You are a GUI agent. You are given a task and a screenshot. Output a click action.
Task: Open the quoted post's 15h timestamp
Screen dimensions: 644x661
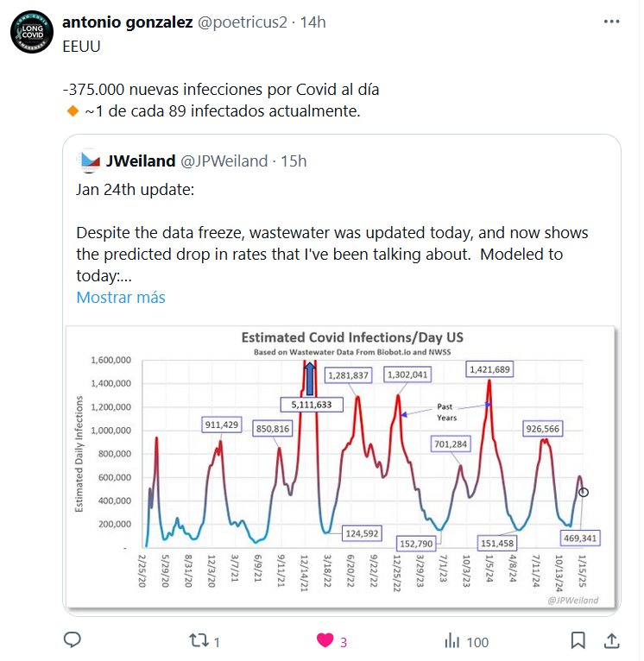coord(294,161)
